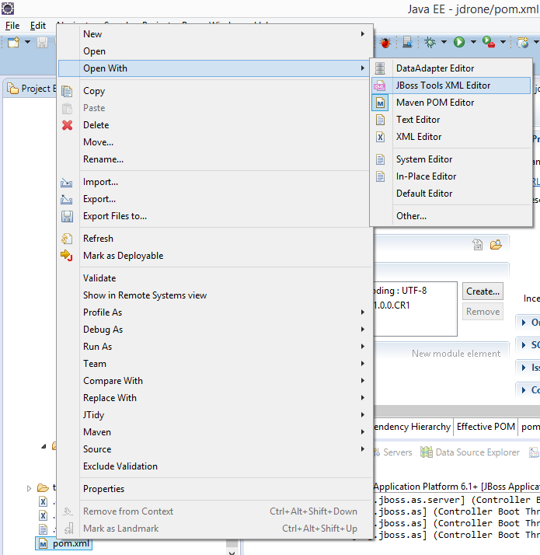The image size is (540, 555).
Task: Click the Debug toolbar bug icon
Action: click(x=430, y=42)
